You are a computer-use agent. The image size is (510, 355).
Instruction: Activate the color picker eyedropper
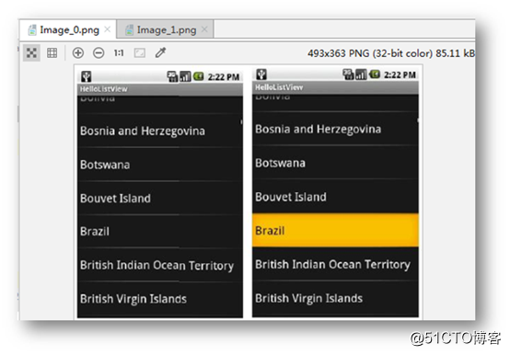[160, 52]
